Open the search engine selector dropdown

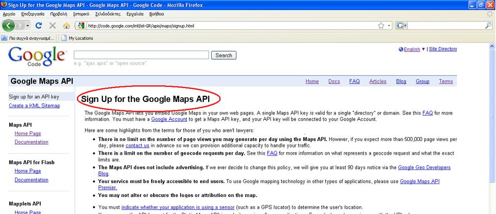pos(402,26)
